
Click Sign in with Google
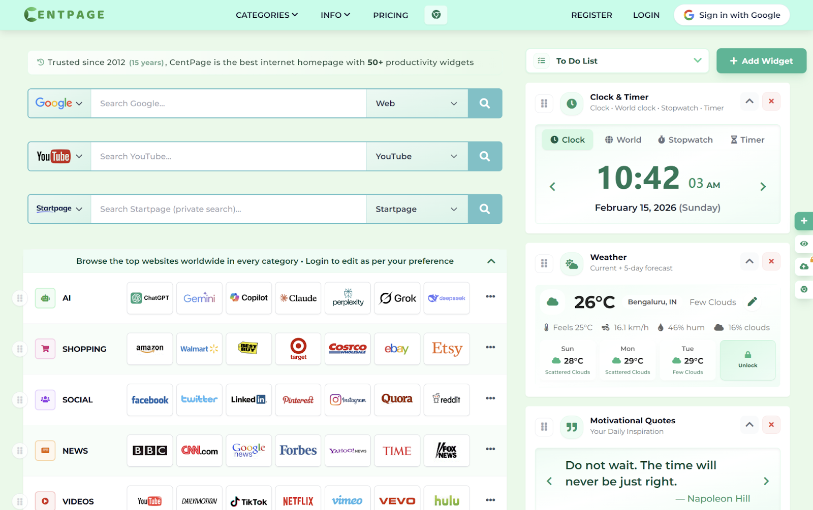pos(731,15)
